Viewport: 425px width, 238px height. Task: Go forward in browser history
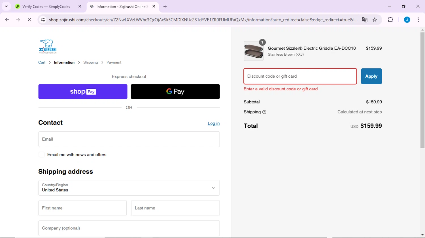tap(18, 20)
